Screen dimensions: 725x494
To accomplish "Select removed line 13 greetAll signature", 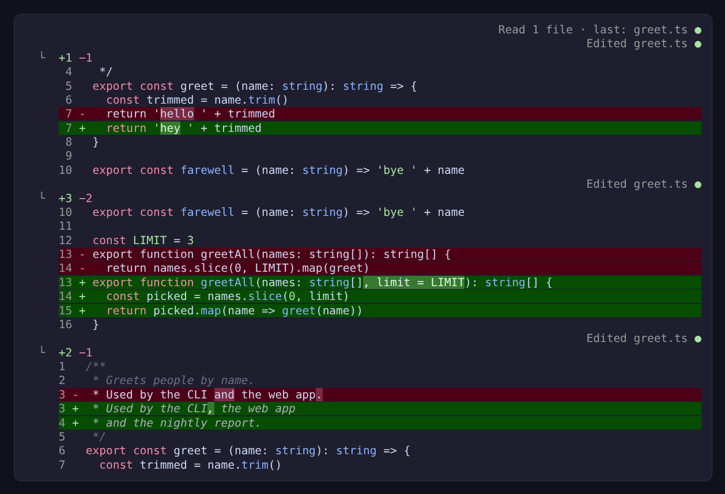I will pos(380,254).
